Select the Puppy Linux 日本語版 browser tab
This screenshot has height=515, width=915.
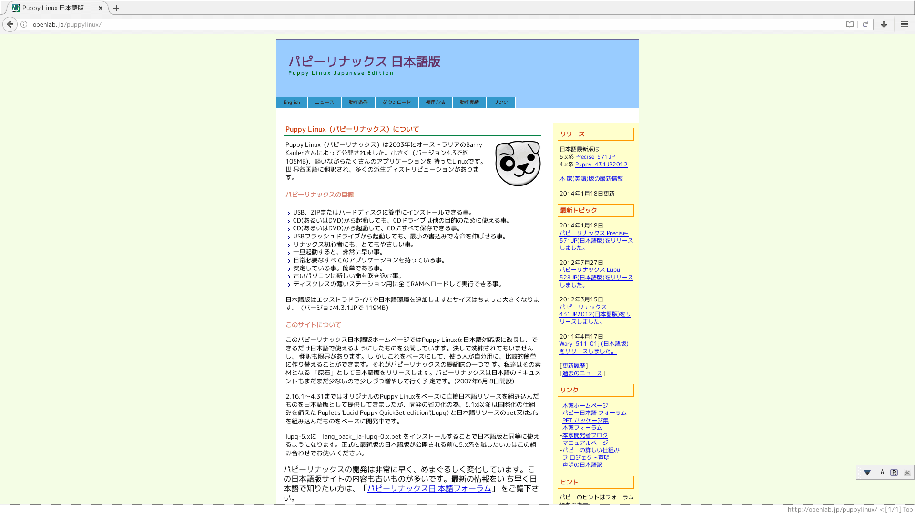tap(53, 8)
